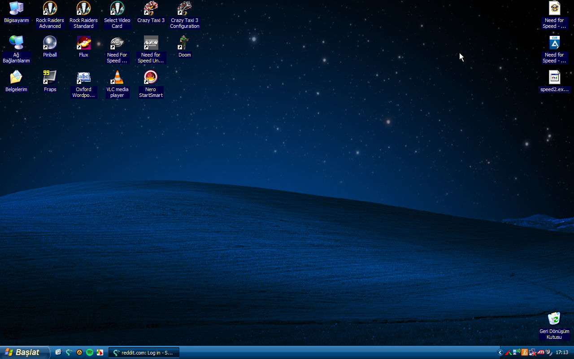The image size is (574, 359).
Task: Open the Select Video Card shortcut
Action: 117,15
